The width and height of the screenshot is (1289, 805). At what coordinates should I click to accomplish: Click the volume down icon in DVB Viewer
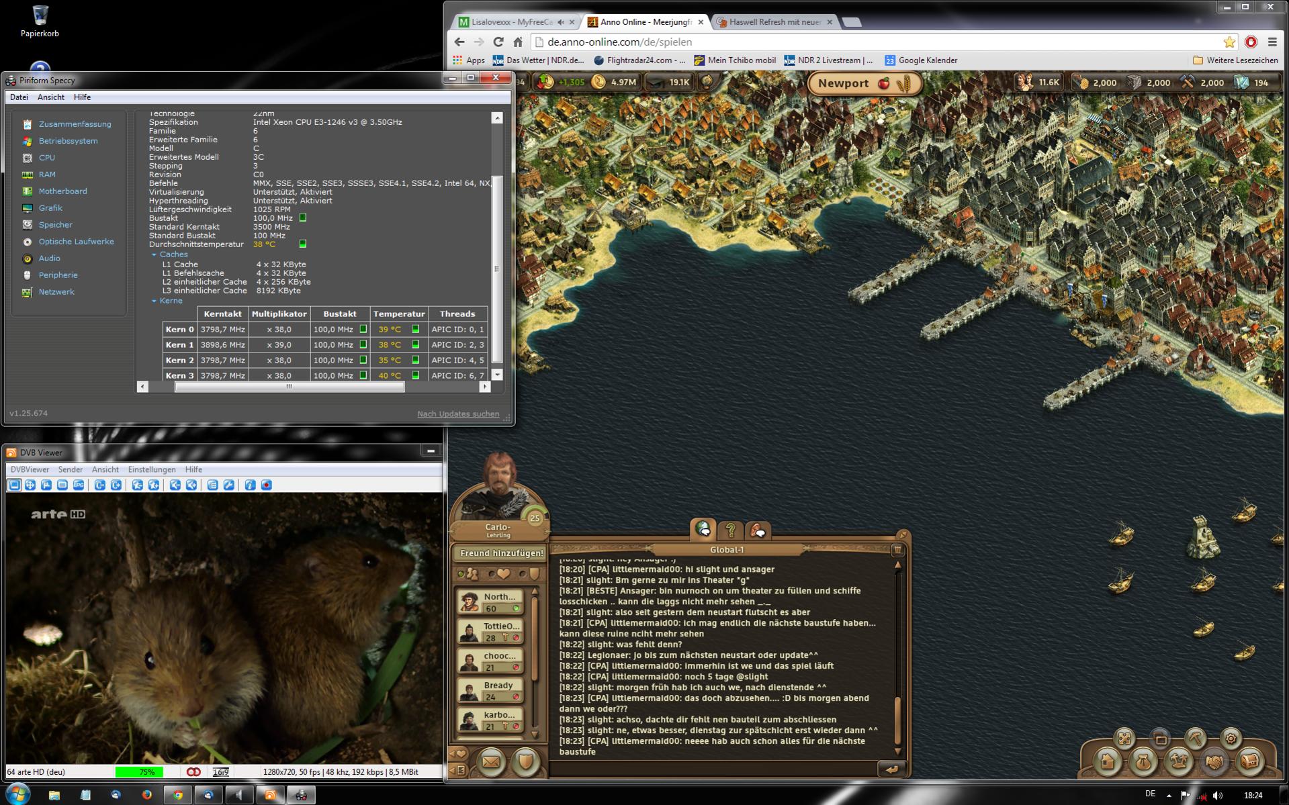pyautogui.click(x=175, y=485)
